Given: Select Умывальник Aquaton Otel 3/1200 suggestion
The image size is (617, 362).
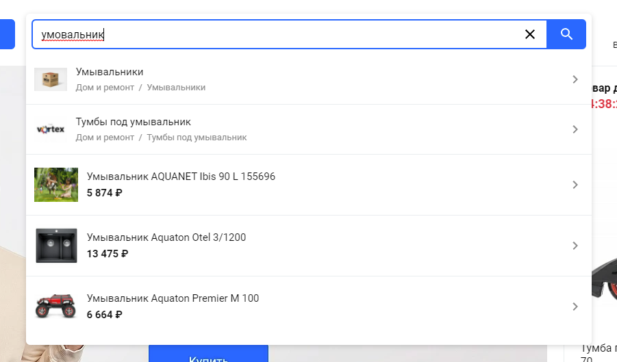Looking at the screenshot, I should [x=309, y=246].
